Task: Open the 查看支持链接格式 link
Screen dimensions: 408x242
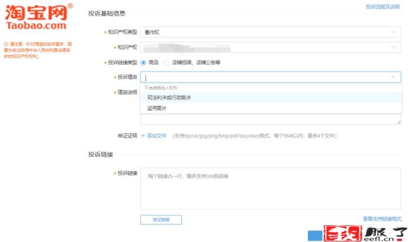Action: 382,219
